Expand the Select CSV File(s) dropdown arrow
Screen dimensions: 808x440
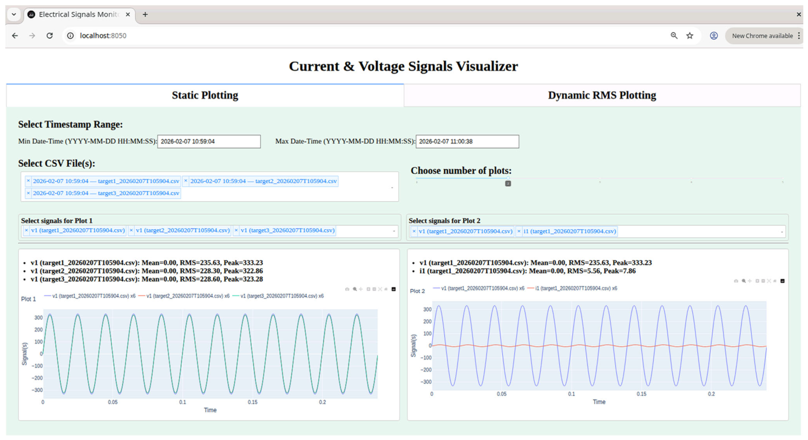[x=392, y=188]
